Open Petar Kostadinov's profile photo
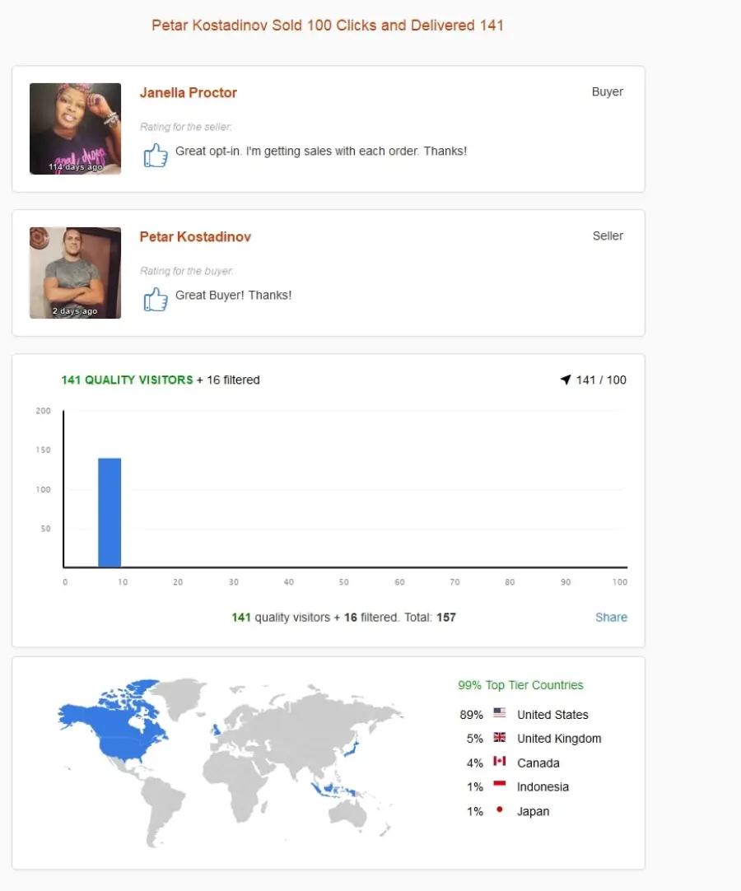Viewport: 741px width, 891px height. click(x=75, y=273)
